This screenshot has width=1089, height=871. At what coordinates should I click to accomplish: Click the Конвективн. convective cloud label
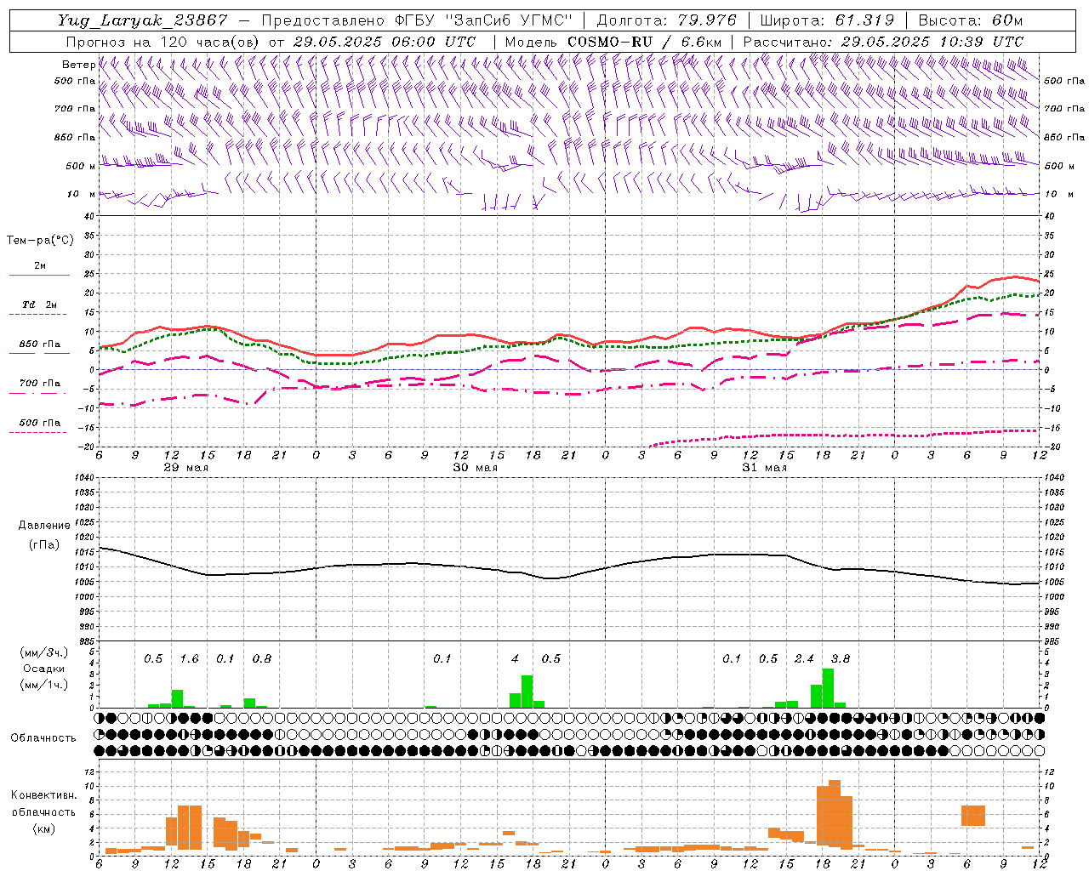pyautogui.click(x=43, y=795)
